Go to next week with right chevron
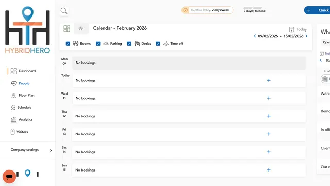 point(307,36)
